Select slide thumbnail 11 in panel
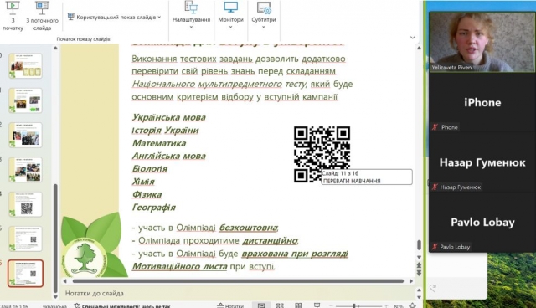536x308 pixels. coord(26,100)
